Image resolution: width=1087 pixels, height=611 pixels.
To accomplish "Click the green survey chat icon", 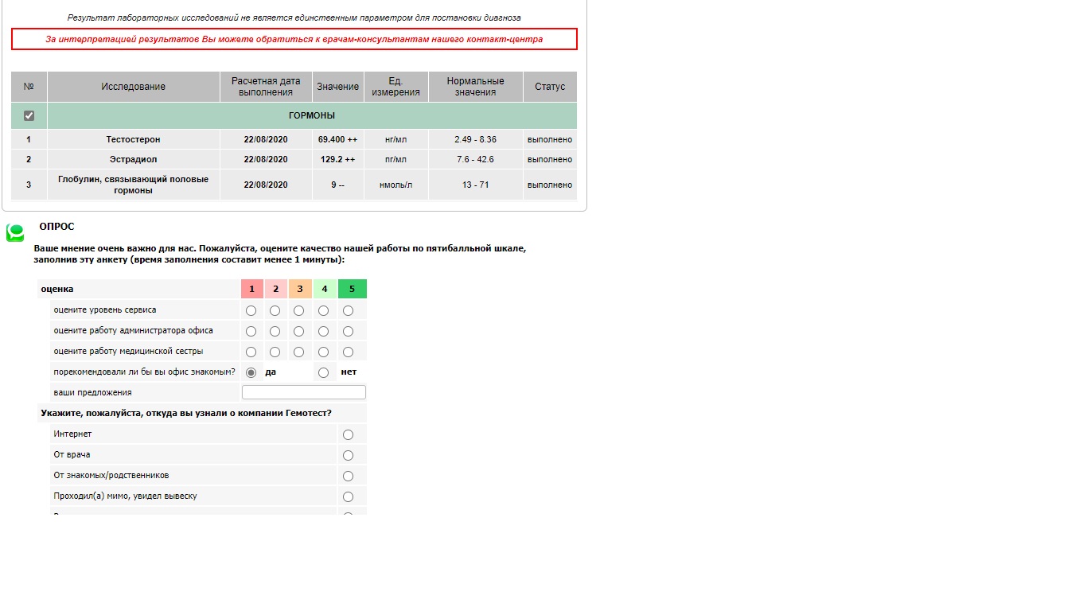I will 15,232.
